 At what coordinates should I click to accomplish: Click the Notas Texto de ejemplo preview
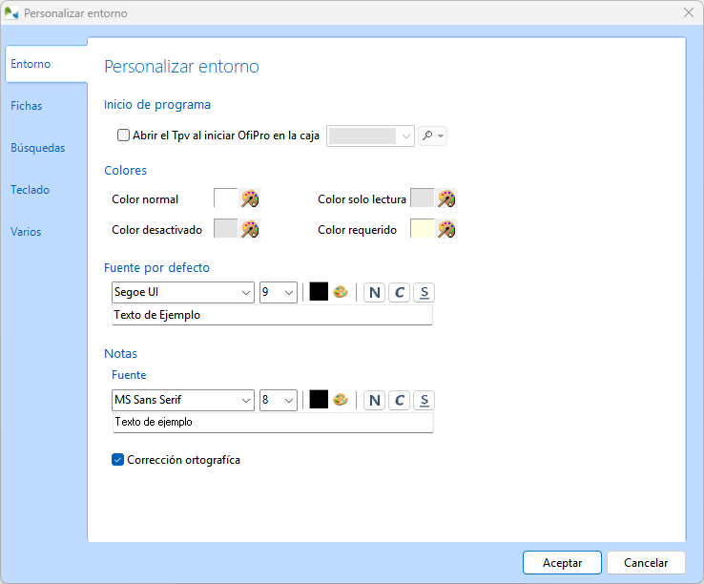pyautogui.click(x=273, y=423)
